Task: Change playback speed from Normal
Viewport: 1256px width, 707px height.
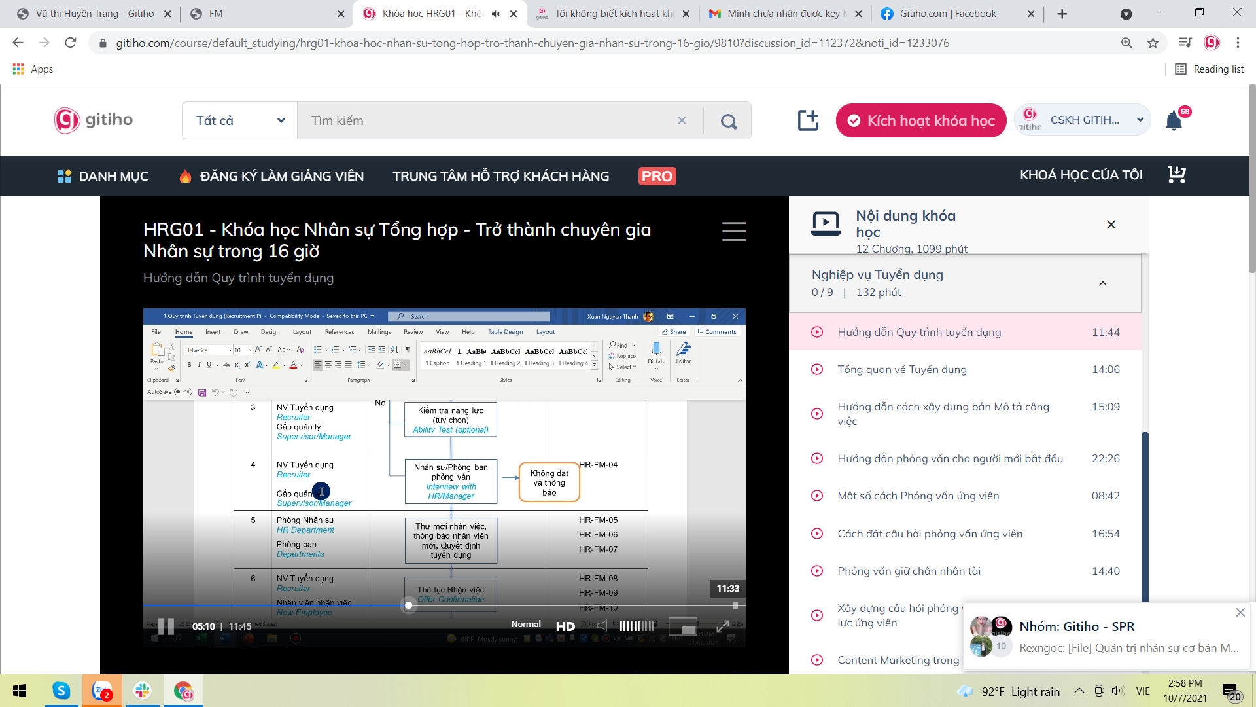Action: tap(526, 624)
